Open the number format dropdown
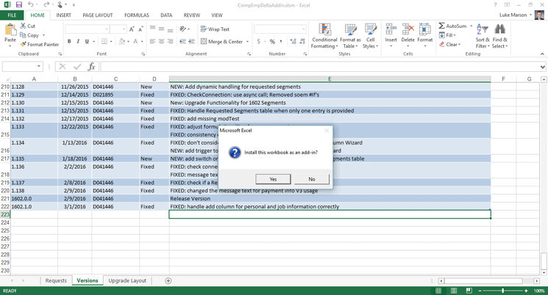Image resolution: width=548 pixels, height=295 pixels. (304, 29)
